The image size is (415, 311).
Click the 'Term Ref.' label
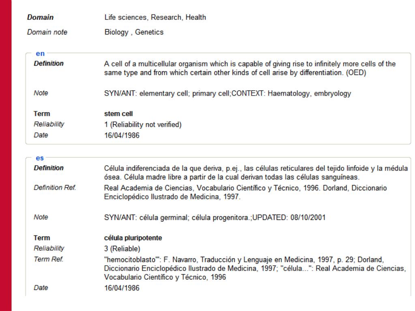pos(49,259)
